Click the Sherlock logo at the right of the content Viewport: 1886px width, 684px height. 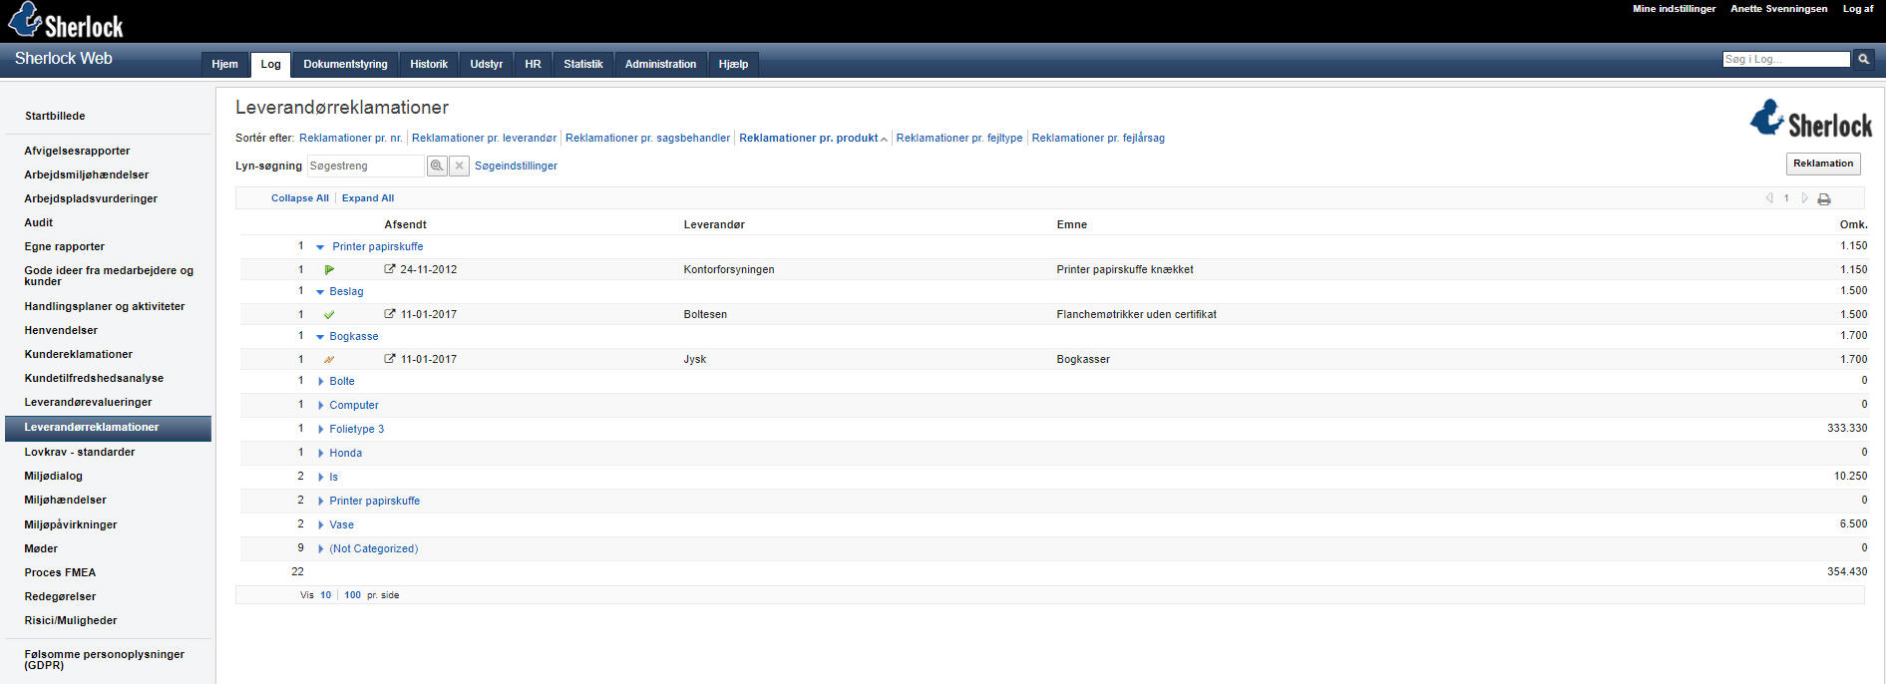tap(1811, 119)
